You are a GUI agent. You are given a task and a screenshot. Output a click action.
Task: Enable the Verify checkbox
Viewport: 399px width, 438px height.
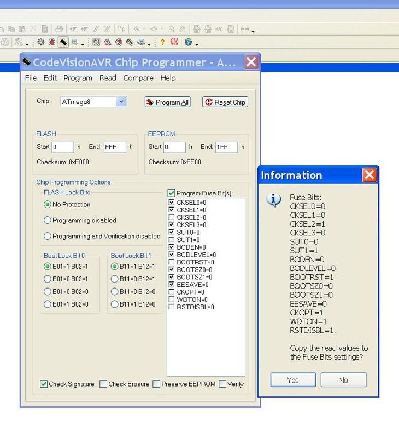pos(222,384)
